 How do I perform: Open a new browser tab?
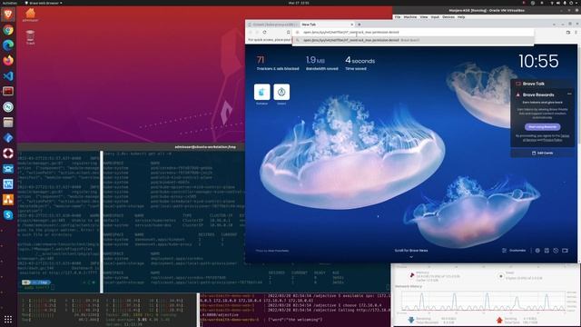click(359, 25)
